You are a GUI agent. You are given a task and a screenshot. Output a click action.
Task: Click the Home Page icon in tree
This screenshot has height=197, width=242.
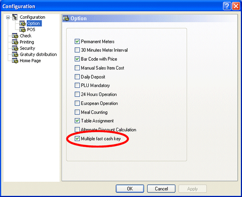15,60
